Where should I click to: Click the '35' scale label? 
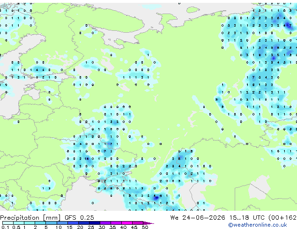pyautogui.click(x=112, y=227)
